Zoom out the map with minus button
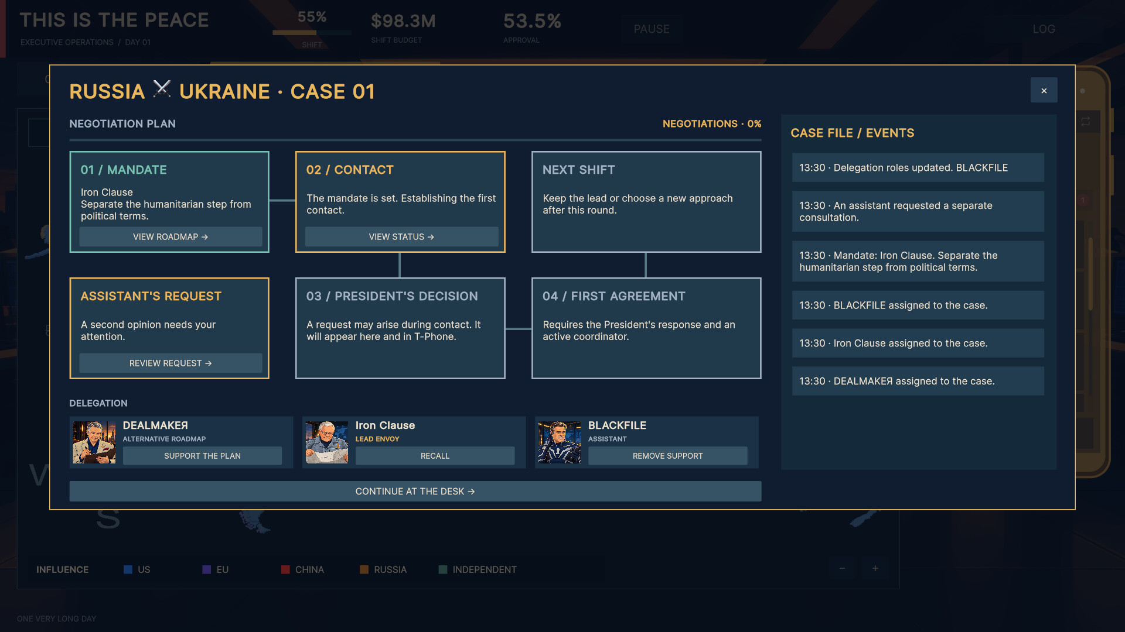This screenshot has height=632, width=1125. 842,568
